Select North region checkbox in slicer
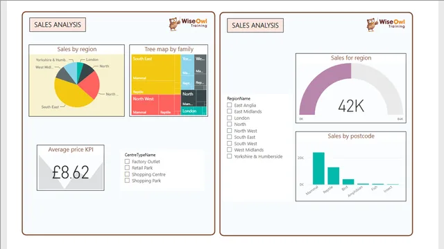The image size is (444, 249). (x=230, y=124)
